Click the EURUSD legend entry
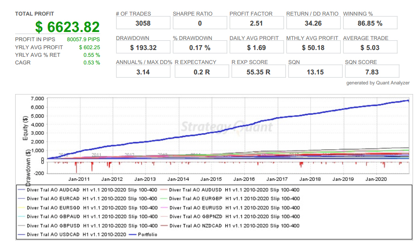The height and width of the screenshot is (244, 418). pyautogui.click(x=230, y=208)
